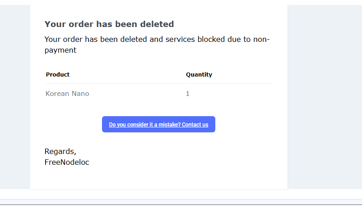This screenshot has height=208, width=362.
Task: Click the gray margin left of email
Action: point(15,97)
